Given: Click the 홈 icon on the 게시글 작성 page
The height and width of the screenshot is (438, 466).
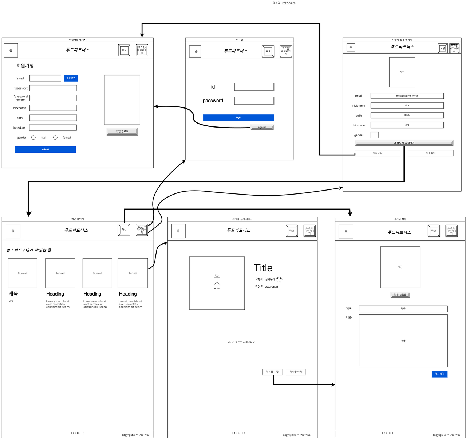Looking at the screenshot, I should [346, 232].
